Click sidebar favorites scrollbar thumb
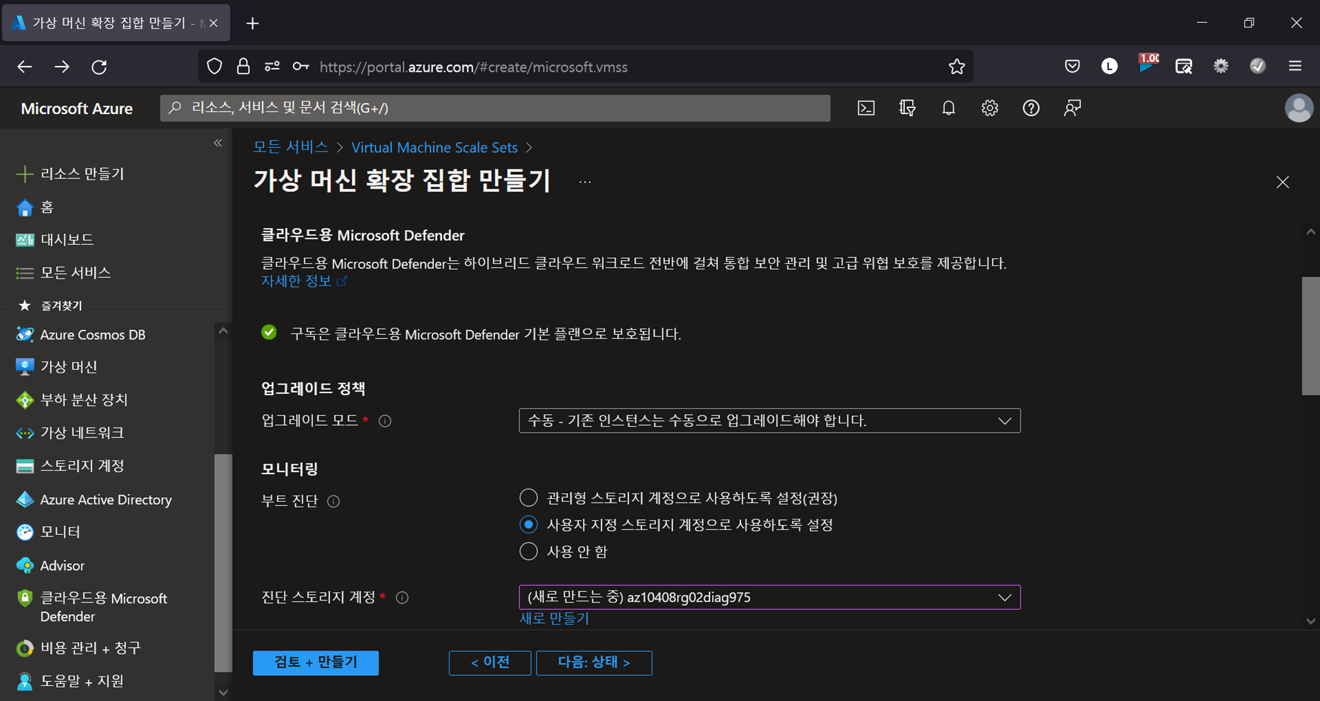Screen dimensions: 1320x701 click(223, 563)
